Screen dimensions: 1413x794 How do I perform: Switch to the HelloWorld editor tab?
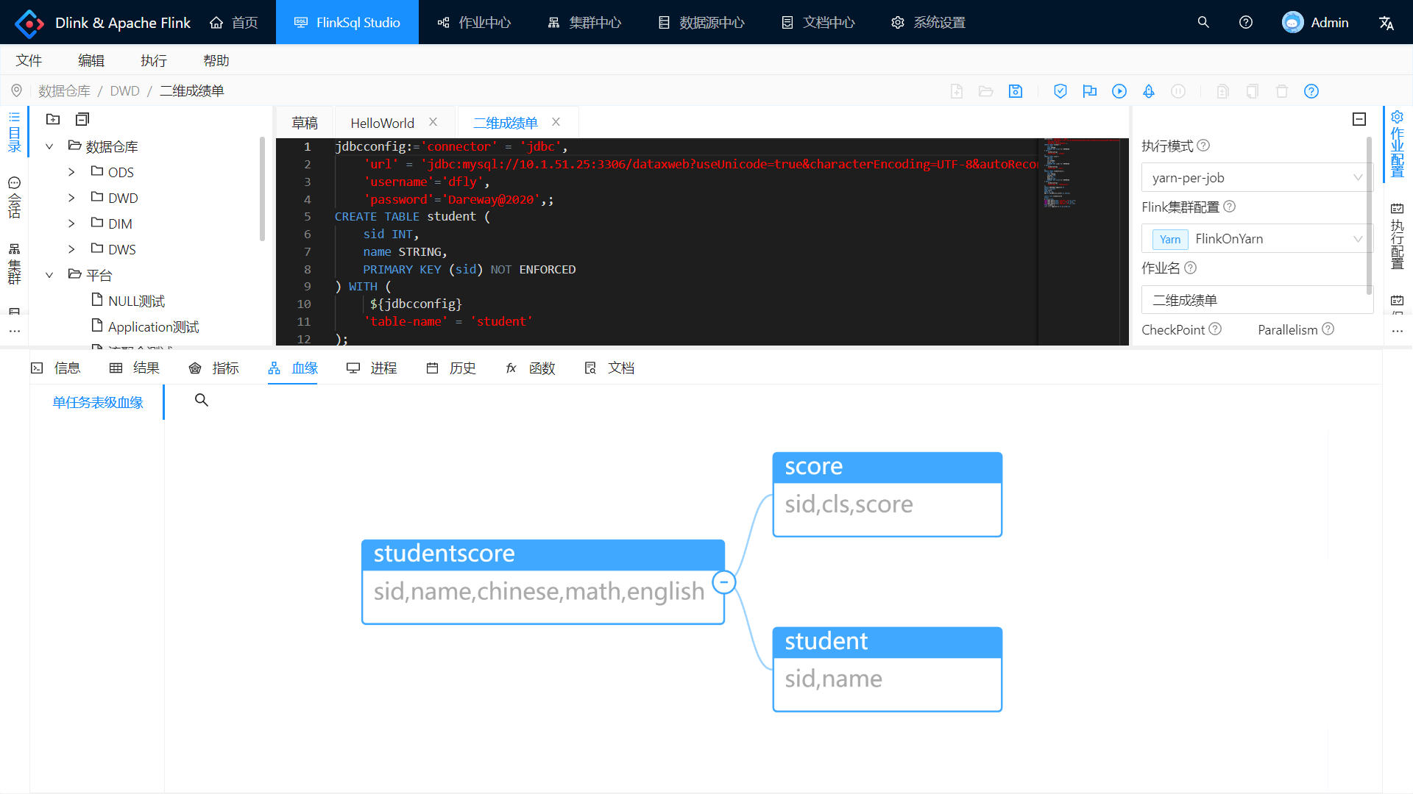coord(382,123)
